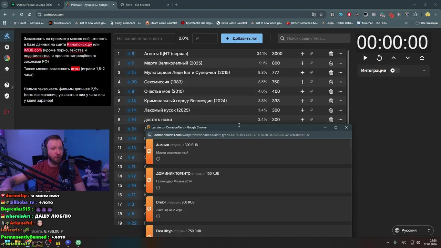Open the shield checkmark icon in sidebar

(7, 96)
